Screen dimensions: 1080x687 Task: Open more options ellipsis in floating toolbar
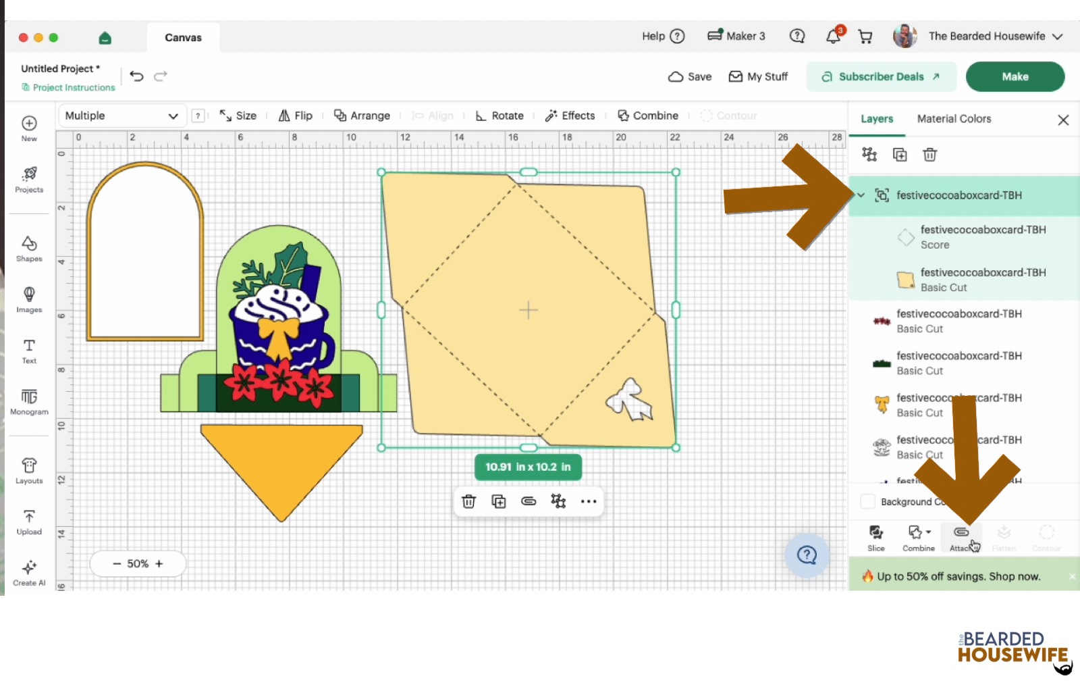pyautogui.click(x=589, y=501)
